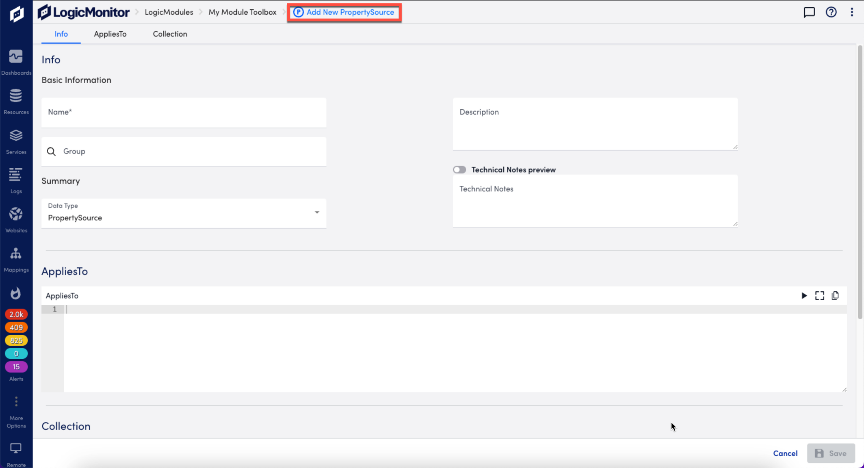The height and width of the screenshot is (468, 864).
Task: Expand More Options in the sidebar
Action: 16,402
